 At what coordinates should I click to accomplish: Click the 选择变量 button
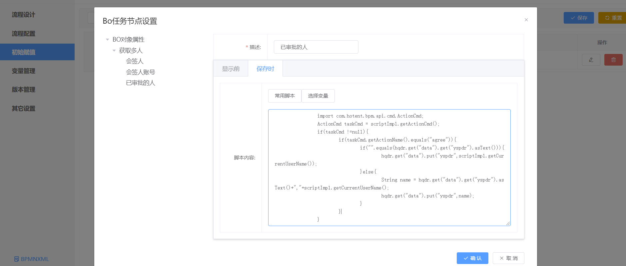(318, 96)
